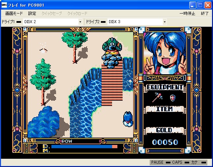
Task: Click the green armored enemy on stairs
Action: click(x=112, y=53)
